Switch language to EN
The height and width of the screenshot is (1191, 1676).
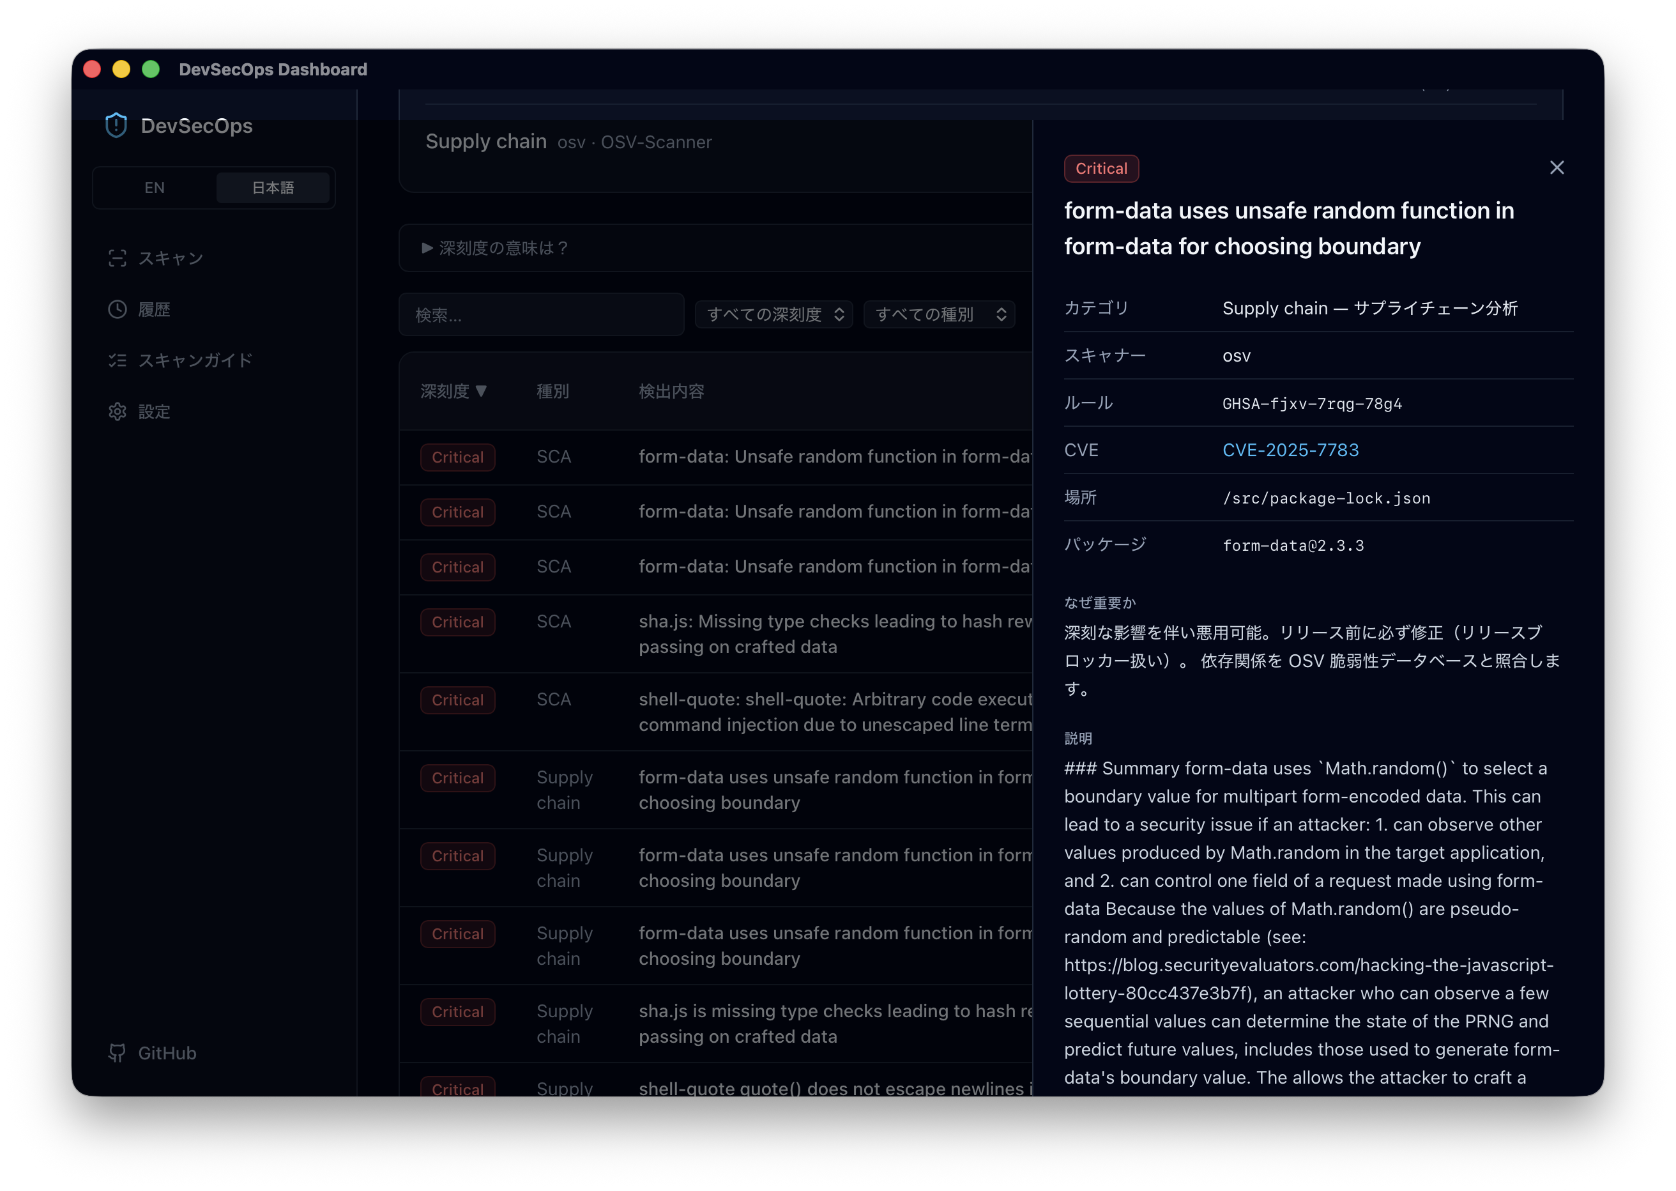point(154,188)
